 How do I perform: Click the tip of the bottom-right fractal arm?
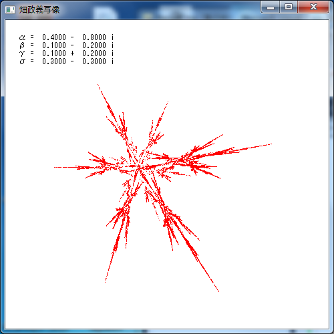pos(218,291)
